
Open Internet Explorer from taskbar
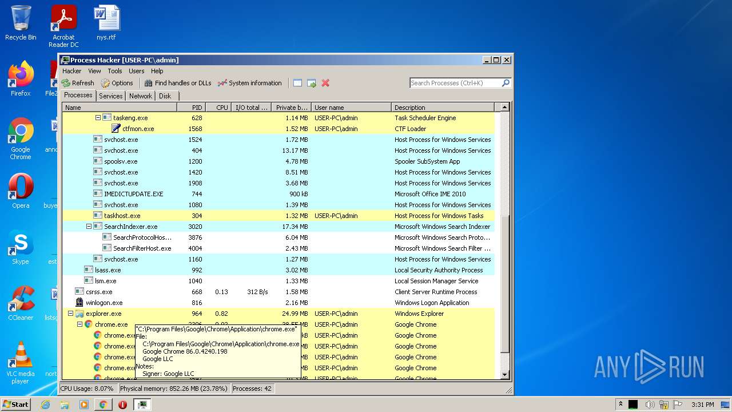click(45, 405)
